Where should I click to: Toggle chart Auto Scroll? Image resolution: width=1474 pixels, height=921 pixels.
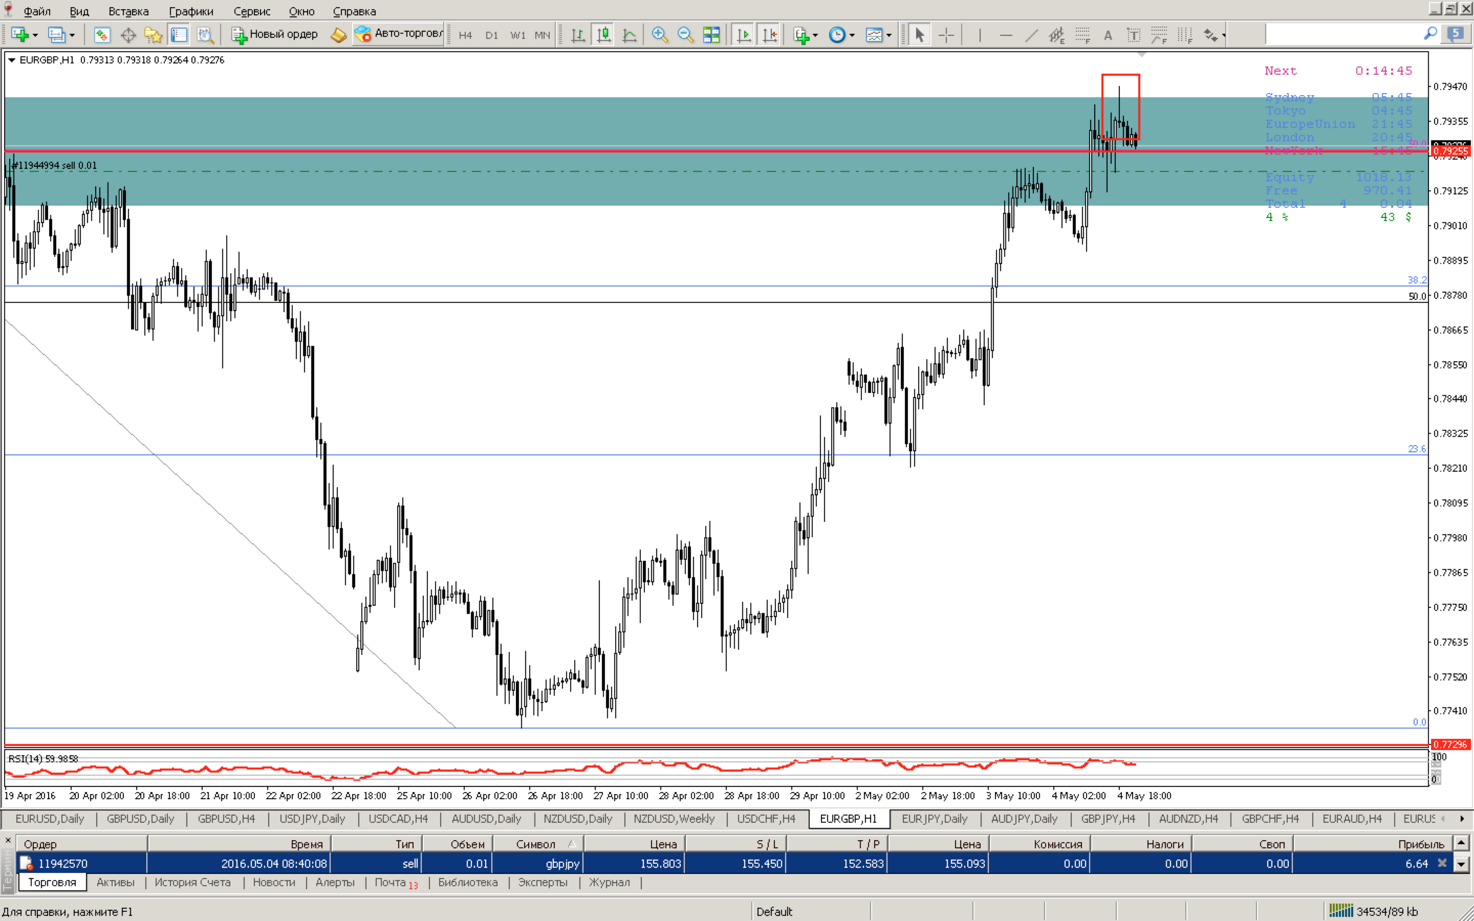tap(743, 35)
